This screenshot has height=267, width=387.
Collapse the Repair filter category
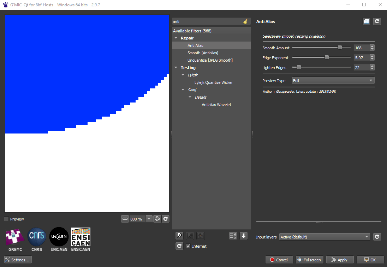point(175,38)
